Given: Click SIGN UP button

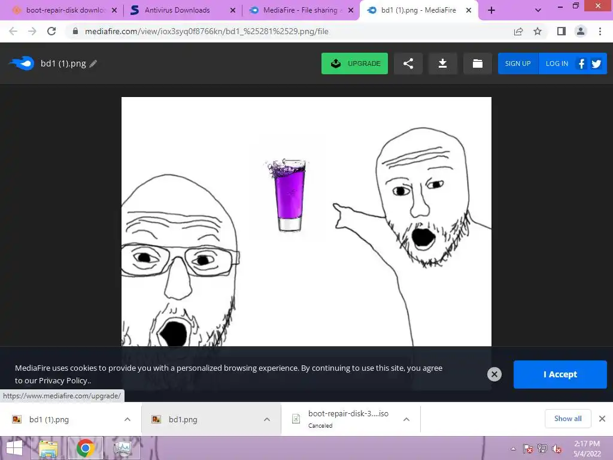Looking at the screenshot, I should pyautogui.click(x=518, y=63).
